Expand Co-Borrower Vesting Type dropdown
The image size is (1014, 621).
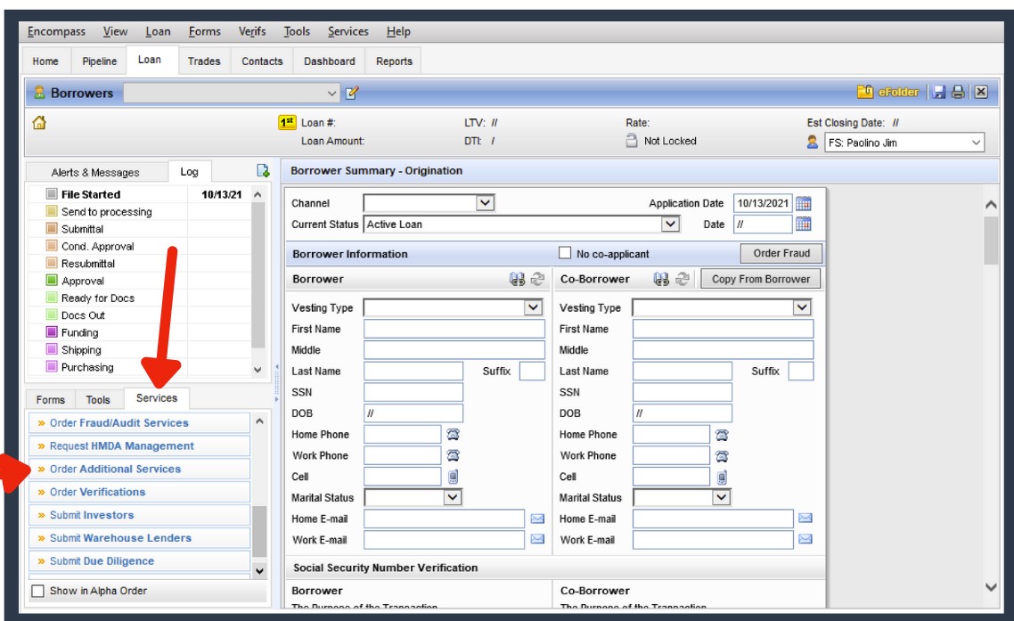tap(803, 307)
